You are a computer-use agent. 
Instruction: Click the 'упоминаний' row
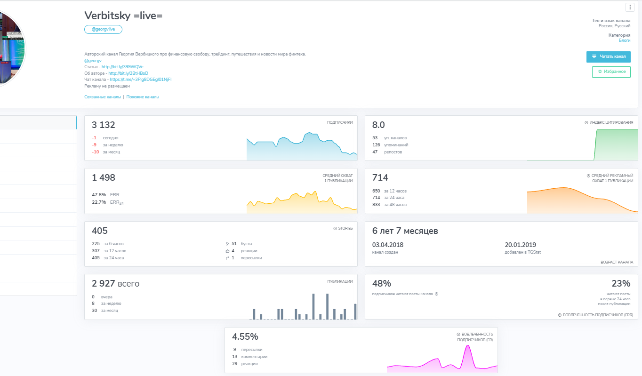click(390, 145)
